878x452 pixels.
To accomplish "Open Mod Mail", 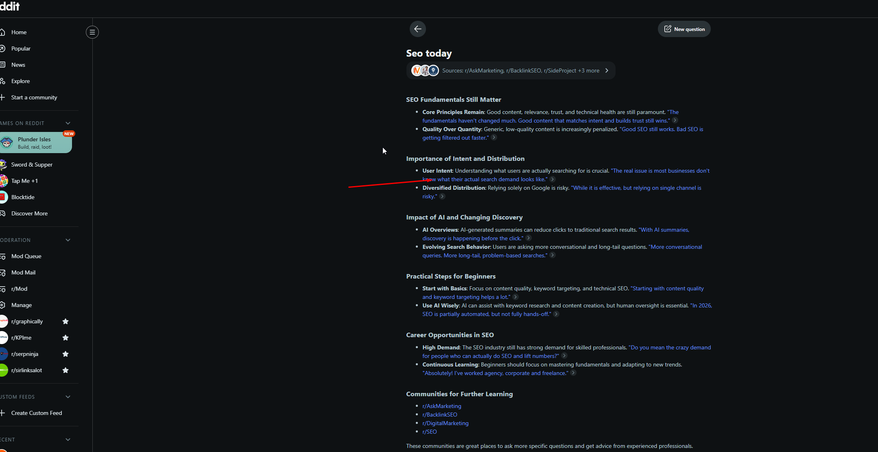I will coord(24,272).
